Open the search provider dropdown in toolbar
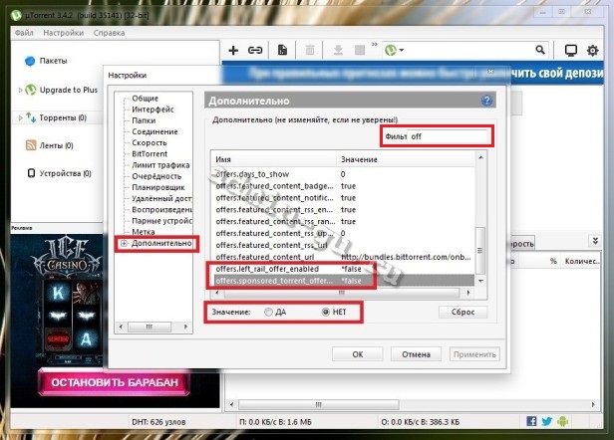 399,50
